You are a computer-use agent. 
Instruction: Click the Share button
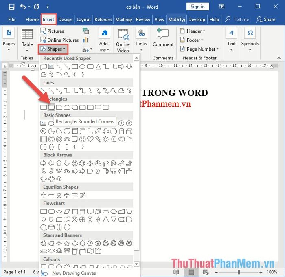tap(266, 19)
